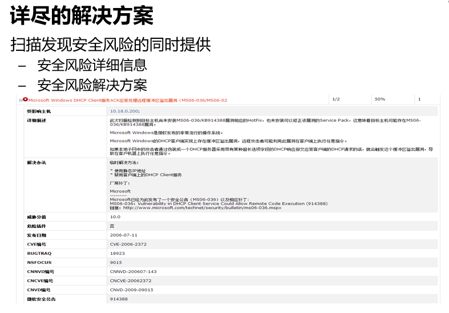Click the 发布日期 row label
This screenshot has width=449, height=313.
point(37,236)
